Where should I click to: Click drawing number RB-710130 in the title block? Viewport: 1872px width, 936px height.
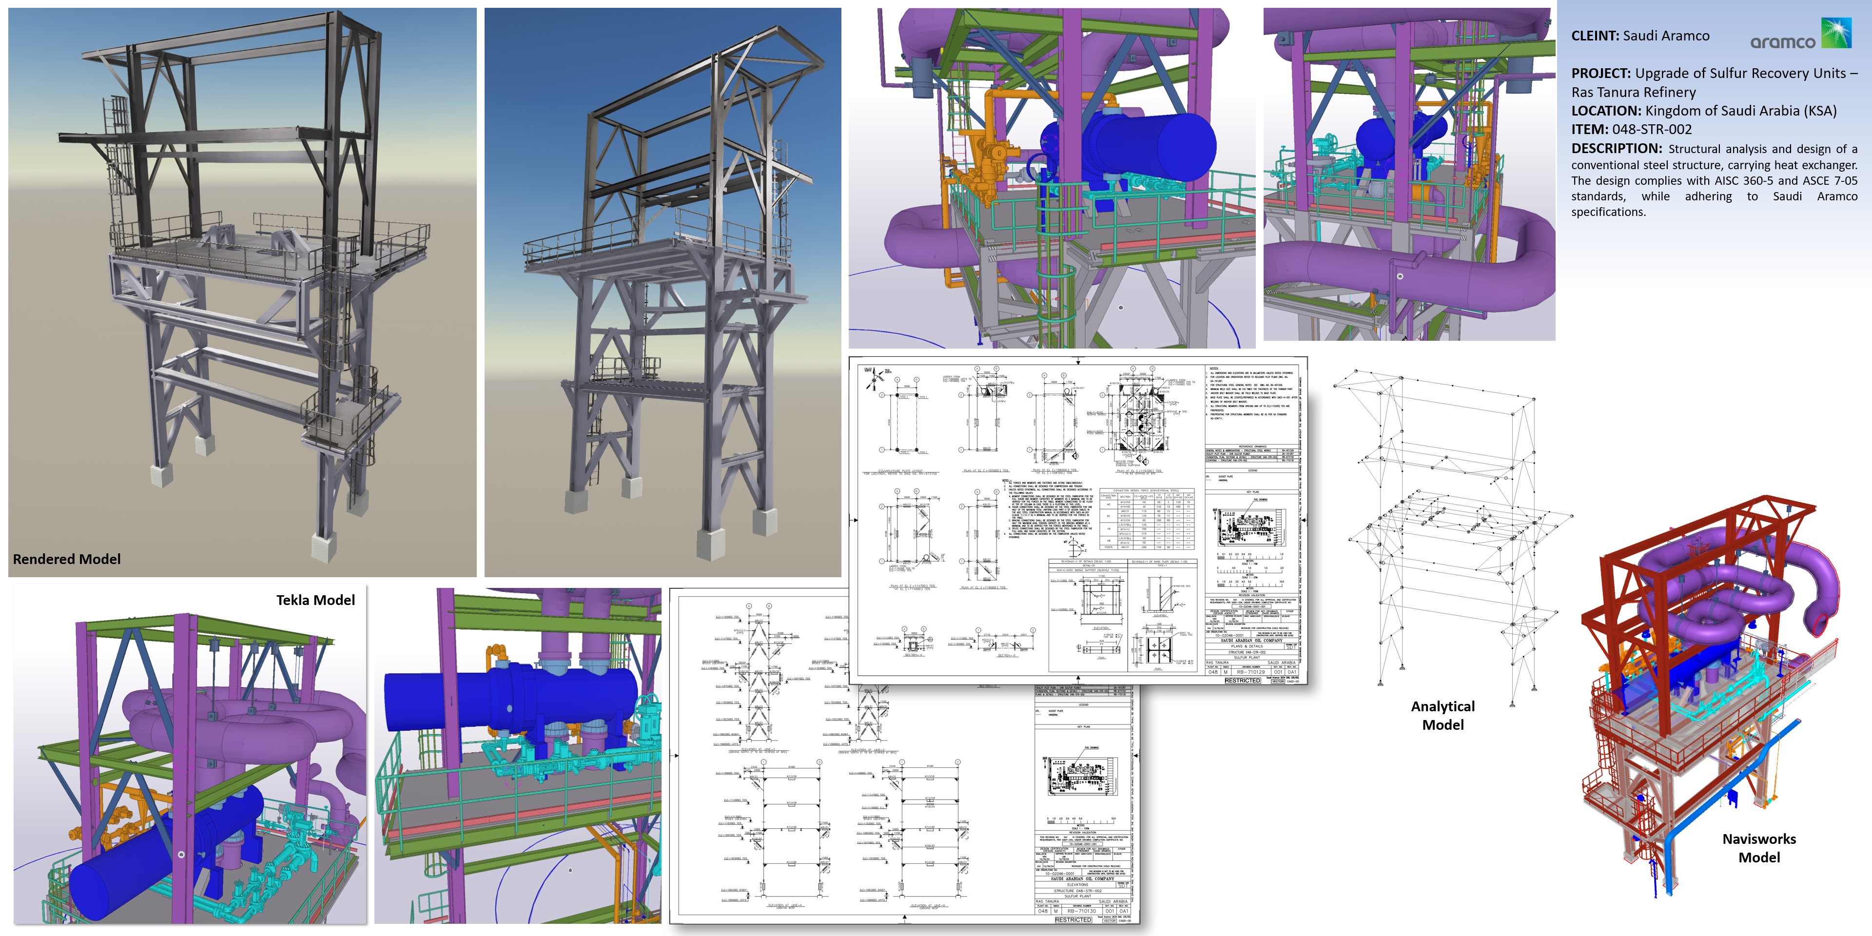pos(1081,911)
